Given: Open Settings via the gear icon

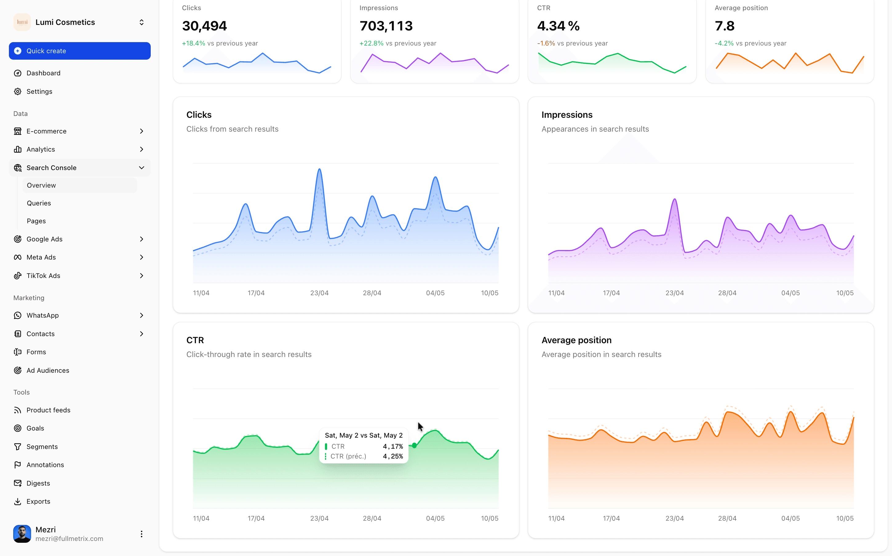Looking at the screenshot, I should click(x=18, y=91).
